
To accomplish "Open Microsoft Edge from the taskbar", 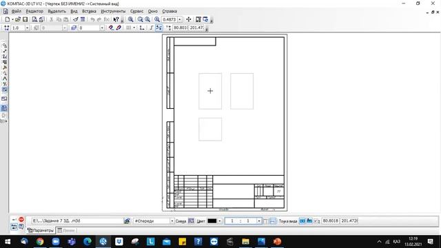I will pos(88,242).
